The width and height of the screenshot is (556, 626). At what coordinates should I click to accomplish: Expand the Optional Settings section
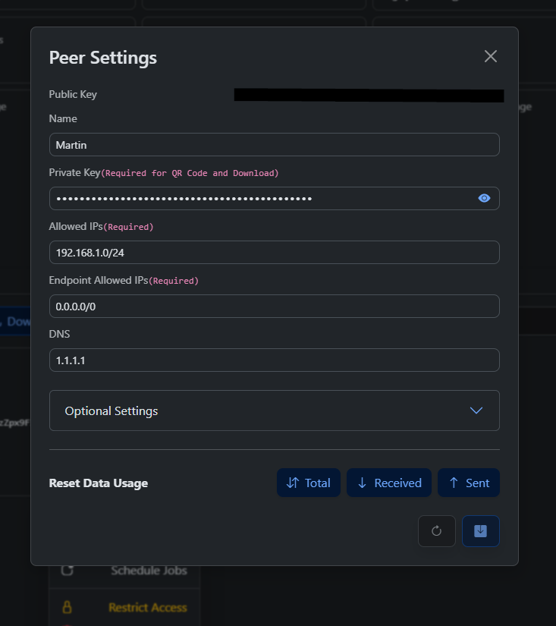click(x=273, y=411)
